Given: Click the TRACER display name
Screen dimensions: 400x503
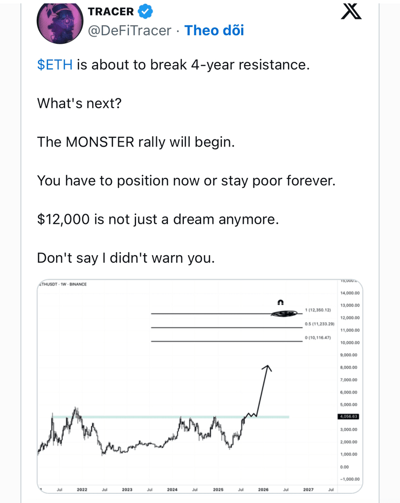Looking at the screenshot, I should [x=111, y=12].
